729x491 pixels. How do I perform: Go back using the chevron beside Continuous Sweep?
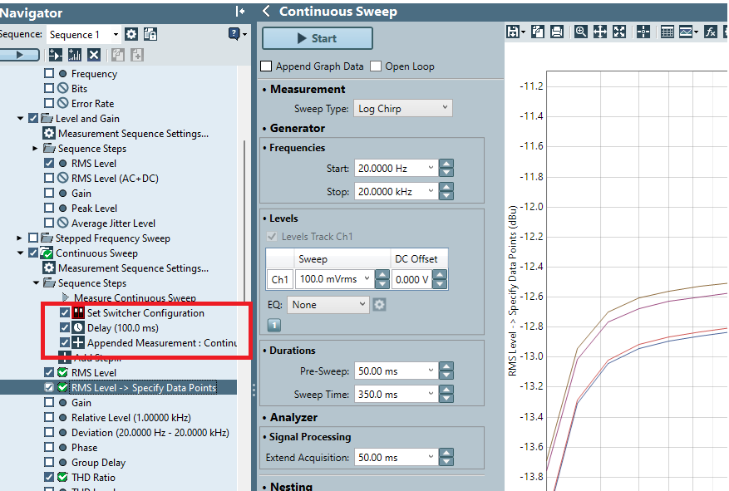266,11
